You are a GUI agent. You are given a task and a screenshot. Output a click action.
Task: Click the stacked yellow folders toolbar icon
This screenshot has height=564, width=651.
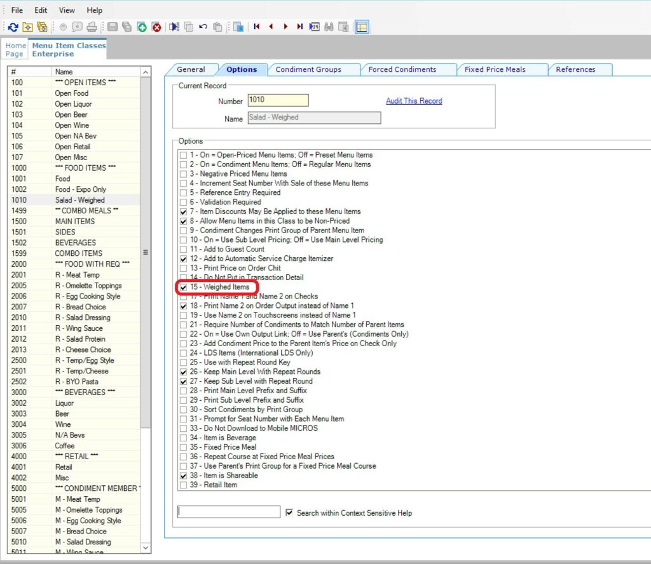42,27
